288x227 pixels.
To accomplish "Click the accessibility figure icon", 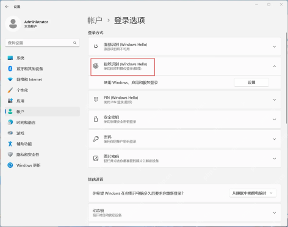I will point(10,144).
